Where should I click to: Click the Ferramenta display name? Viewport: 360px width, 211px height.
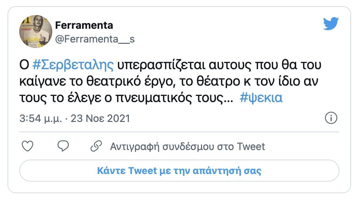click(x=84, y=25)
